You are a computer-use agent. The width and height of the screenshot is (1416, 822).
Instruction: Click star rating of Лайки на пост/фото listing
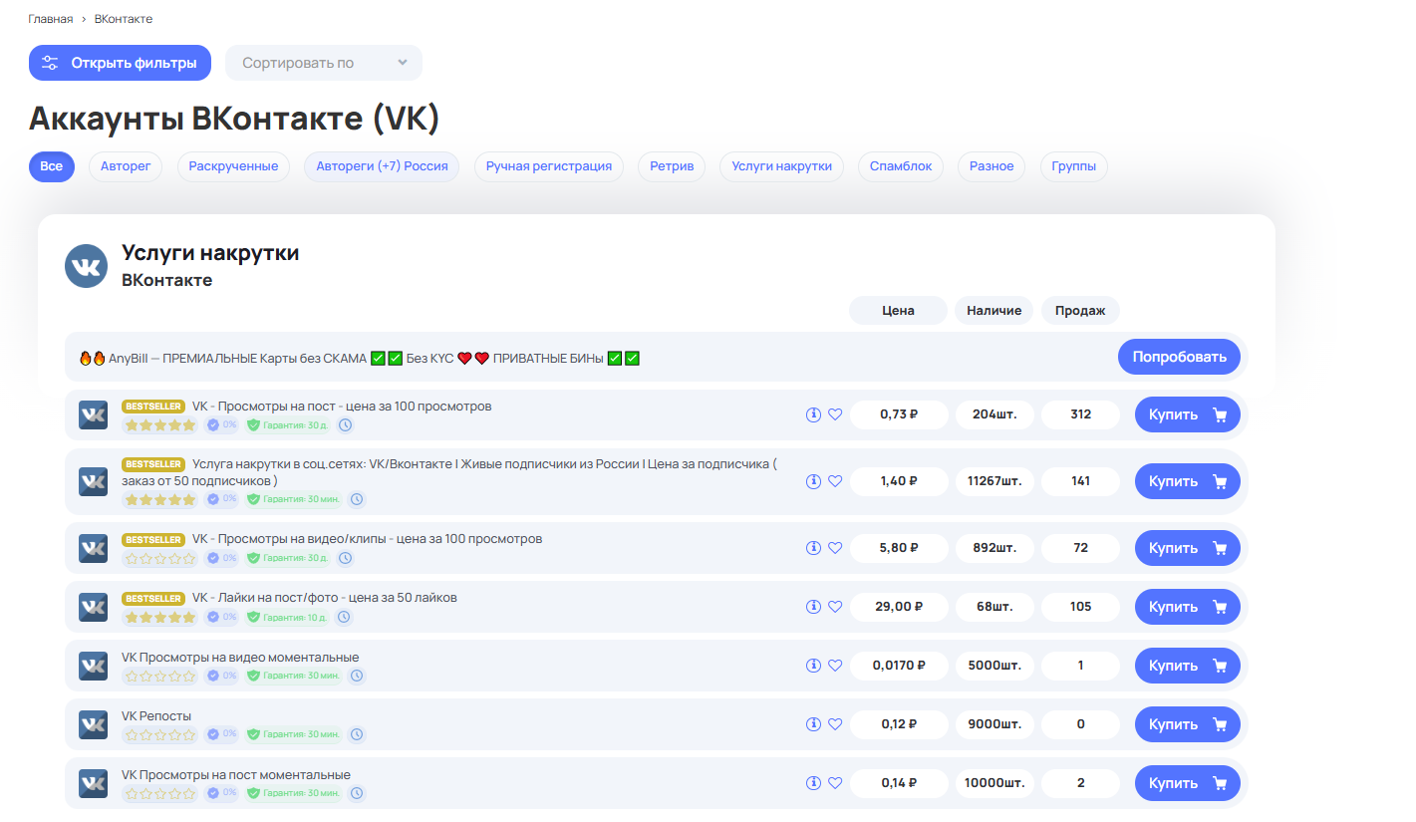pyautogui.click(x=159, y=617)
